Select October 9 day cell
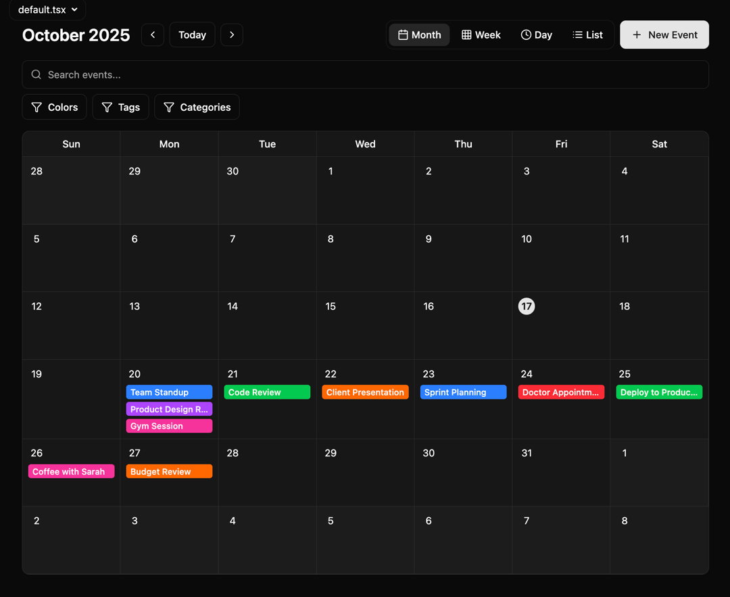Image resolution: width=730 pixels, height=597 pixels. pos(463,258)
